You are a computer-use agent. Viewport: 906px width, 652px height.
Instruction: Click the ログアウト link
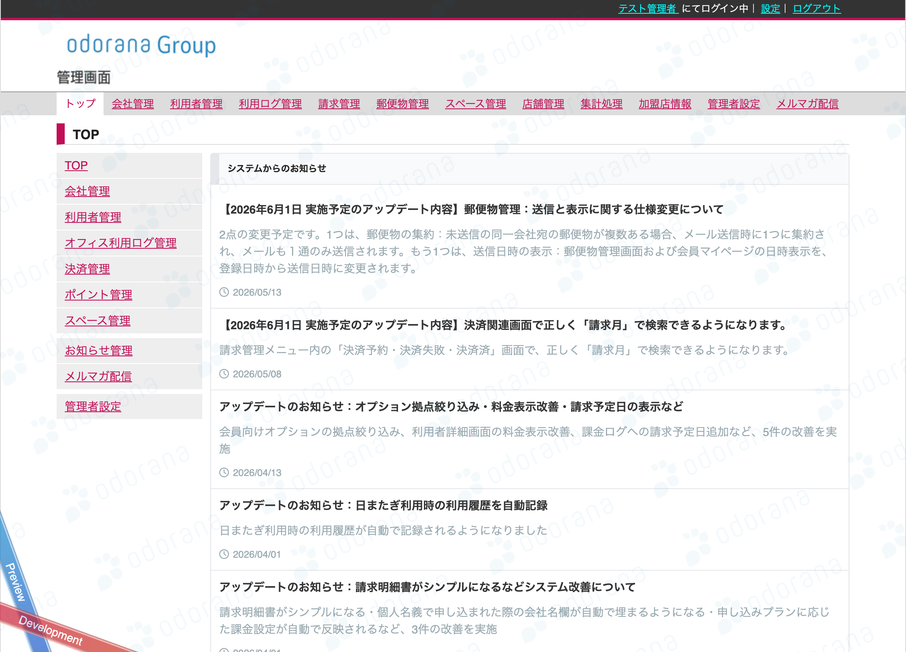tap(817, 8)
